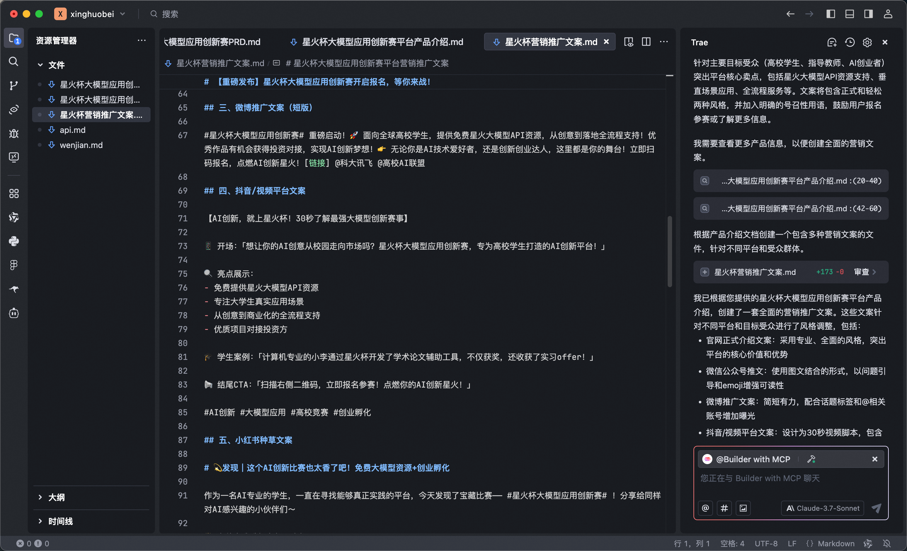This screenshot has width=907, height=551.
Task: Open account profile icon in title bar
Action: point(888,14)
